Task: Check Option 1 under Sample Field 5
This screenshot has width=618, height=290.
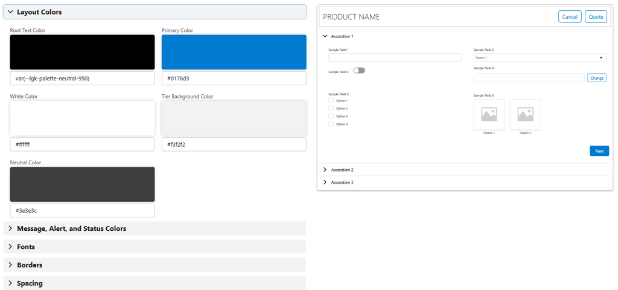Action: pyautogui.click(x=331, y=101)
